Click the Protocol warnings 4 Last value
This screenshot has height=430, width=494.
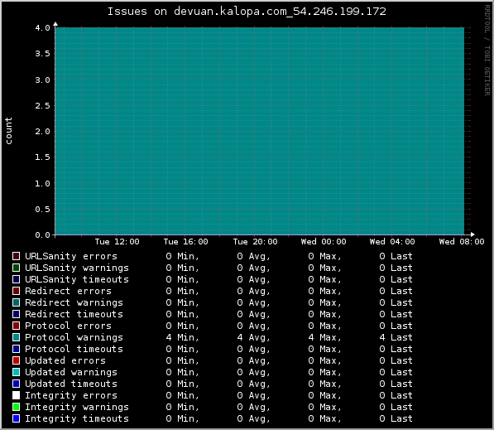point(396,337)
